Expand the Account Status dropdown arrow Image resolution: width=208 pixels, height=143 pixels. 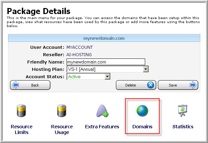[x=107, y=77]
